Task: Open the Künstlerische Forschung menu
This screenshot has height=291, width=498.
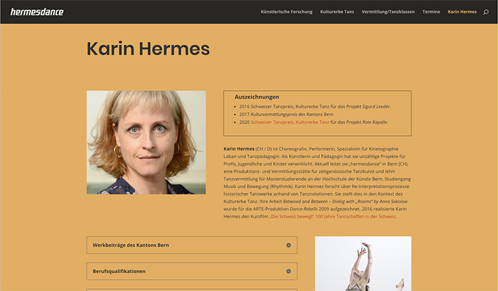Action: (x=286, y=12)
